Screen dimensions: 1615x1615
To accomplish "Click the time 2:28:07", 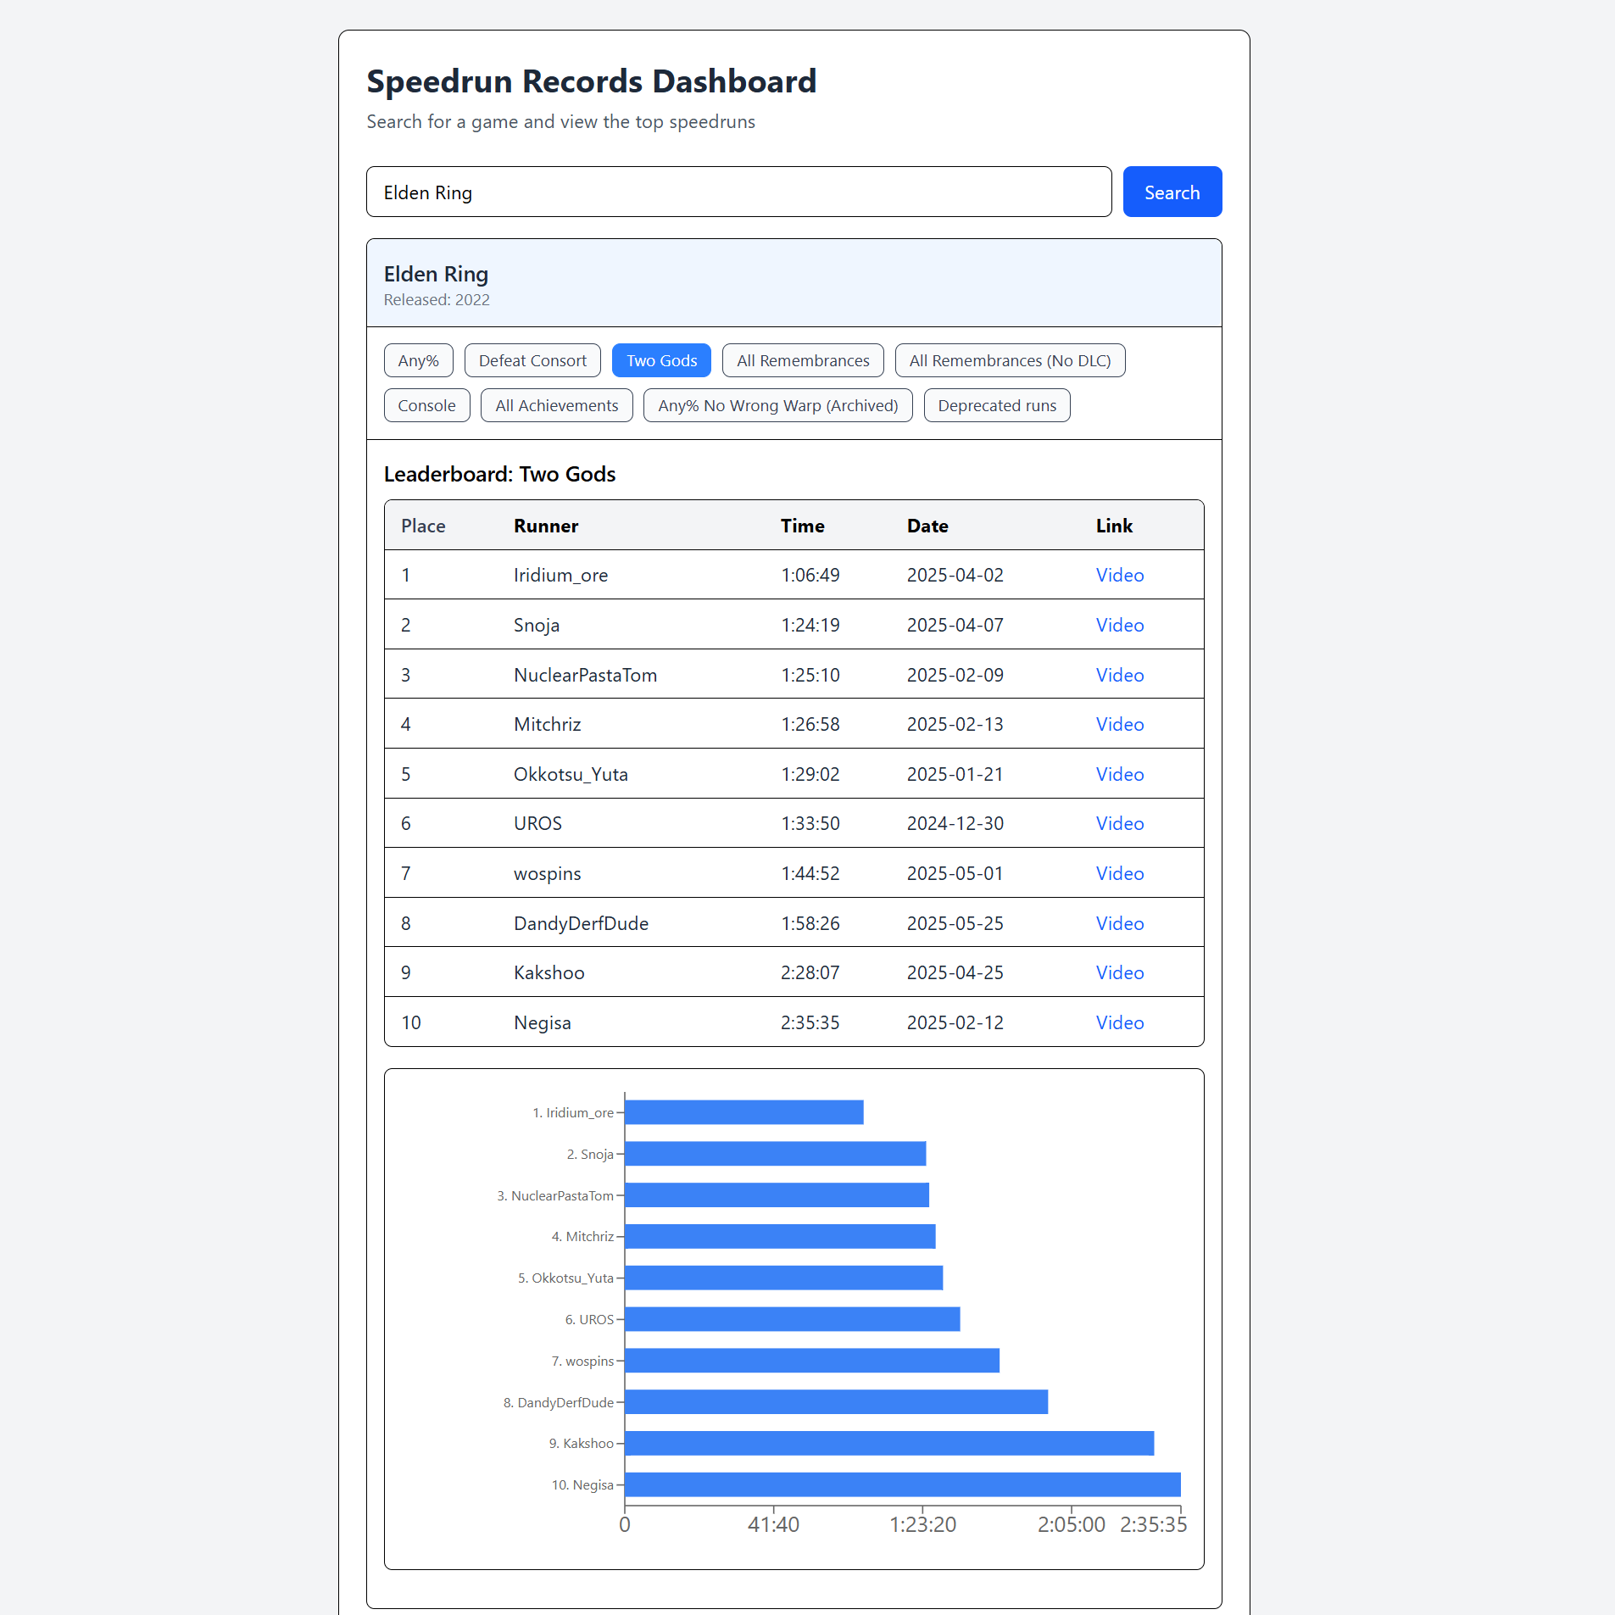I will click(x=810, y=972).
